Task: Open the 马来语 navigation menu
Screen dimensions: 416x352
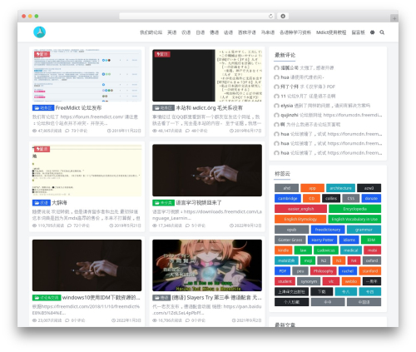Action: pos(268,32)
